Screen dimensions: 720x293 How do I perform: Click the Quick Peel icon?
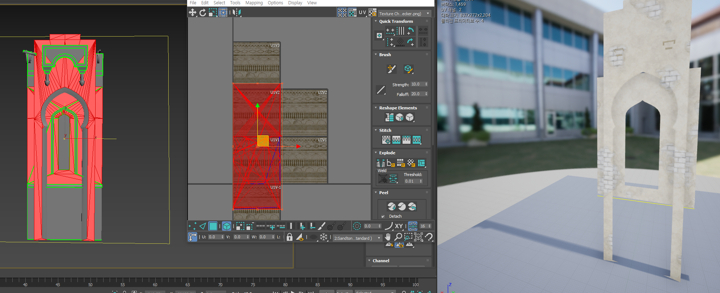[x=392, y=206]
